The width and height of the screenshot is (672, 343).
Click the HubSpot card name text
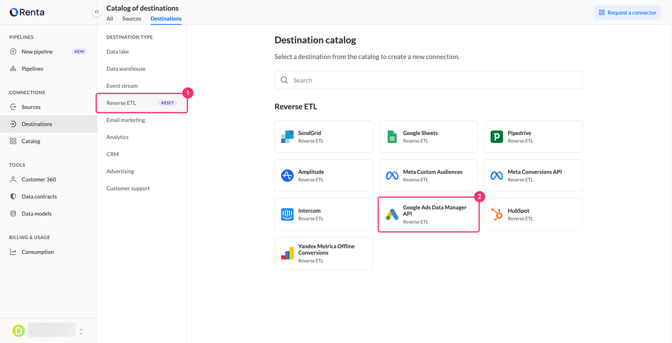[x=518, y=211]
